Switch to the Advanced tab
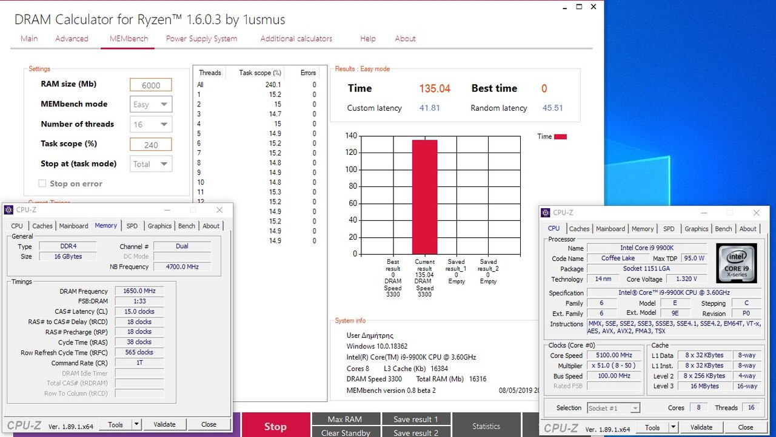776x437 pixels. click(72, 39)
